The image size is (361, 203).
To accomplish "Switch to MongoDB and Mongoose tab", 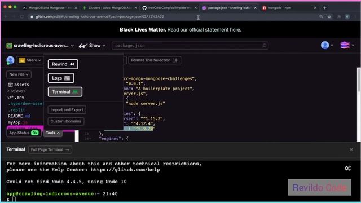I will (x=50, y=8).
